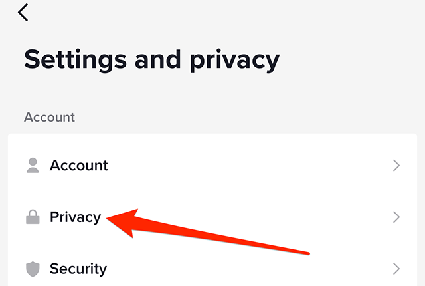
Task: Click the word "and" in the page title
Action: point(157,59)
